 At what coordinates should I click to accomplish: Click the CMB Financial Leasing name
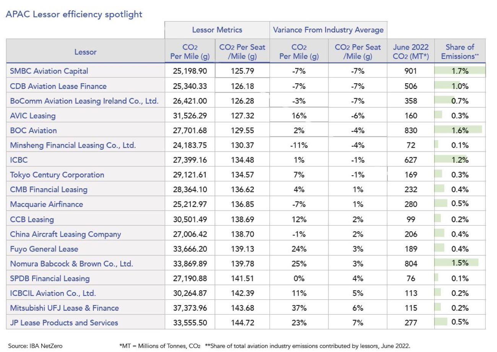point(49,189)
